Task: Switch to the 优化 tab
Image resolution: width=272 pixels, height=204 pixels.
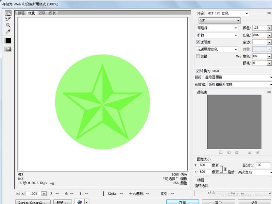Action: click(x=31, y=13)
